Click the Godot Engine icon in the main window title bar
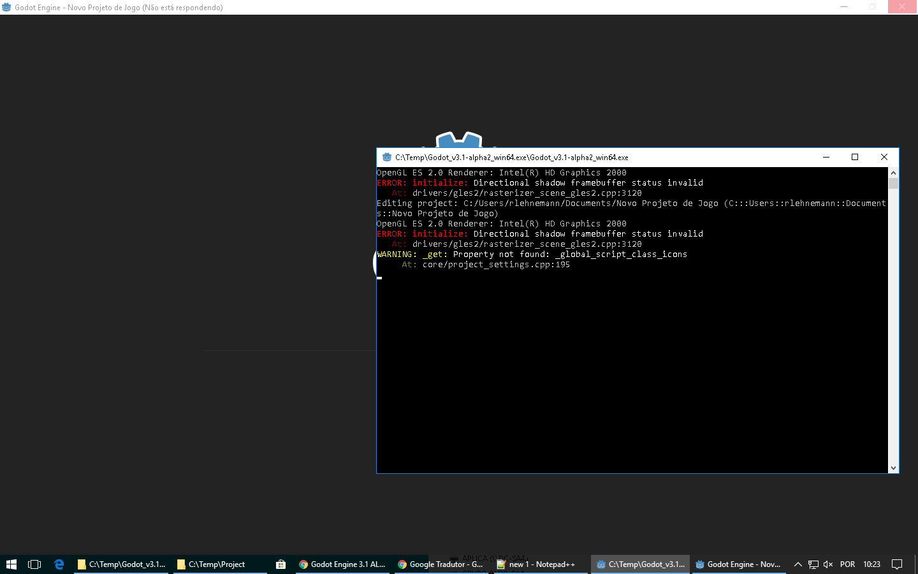 (6, 7)
